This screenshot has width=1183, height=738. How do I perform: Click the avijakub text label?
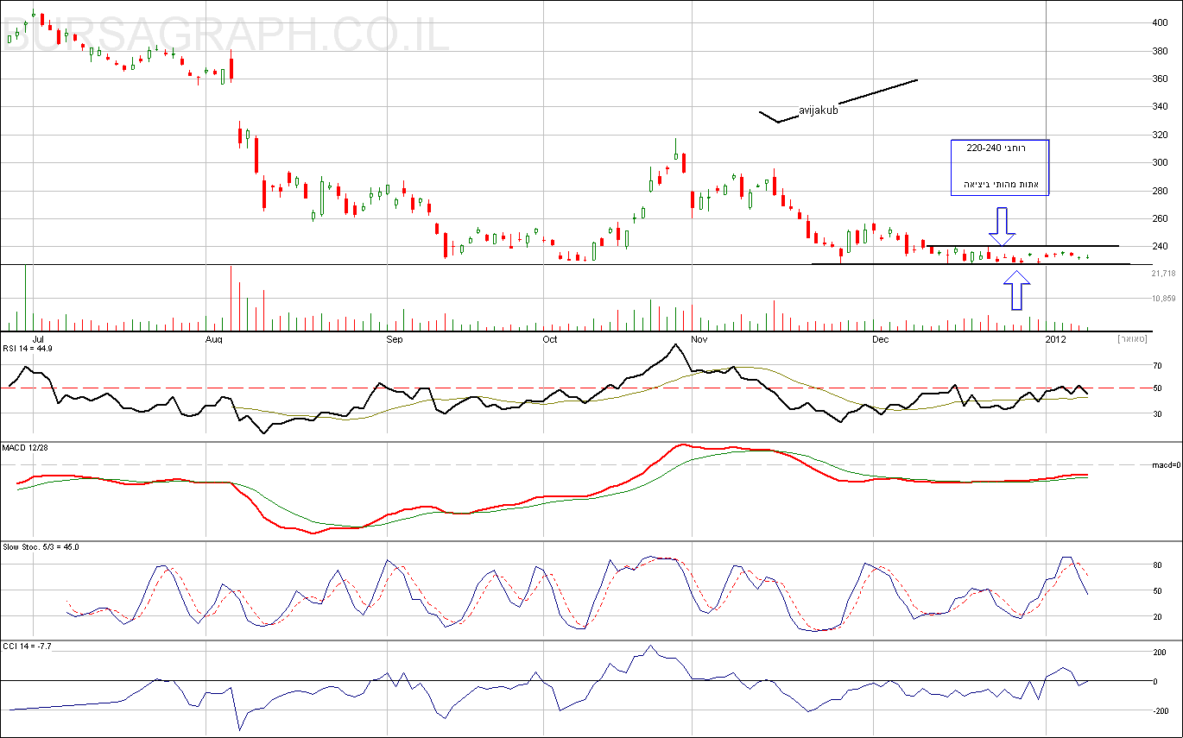click(817, 110)
